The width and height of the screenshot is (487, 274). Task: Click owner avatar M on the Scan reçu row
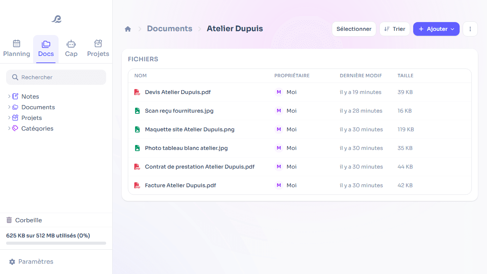pyautogui.click(x=279, y=111)
